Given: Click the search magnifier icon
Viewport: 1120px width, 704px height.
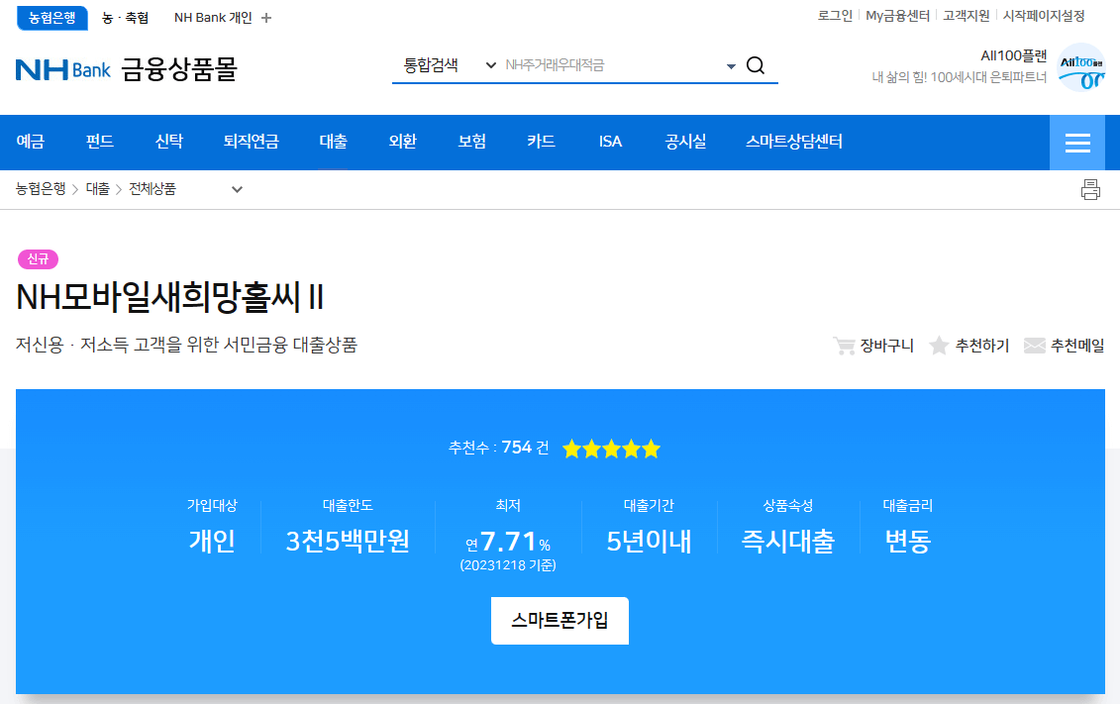Looking at the screenshot, I should coord(756,65).
